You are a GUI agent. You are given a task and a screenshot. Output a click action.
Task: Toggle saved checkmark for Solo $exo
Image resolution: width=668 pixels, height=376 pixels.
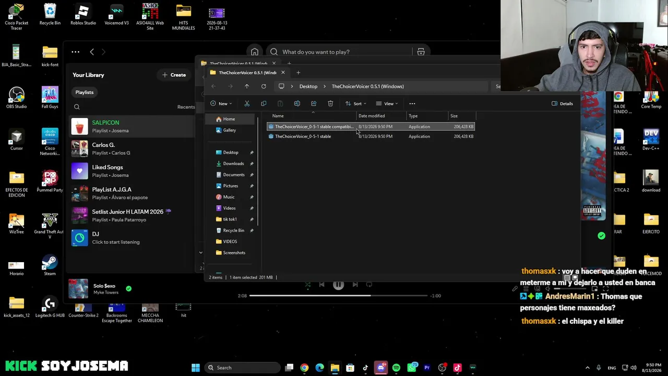coord(128,288)
